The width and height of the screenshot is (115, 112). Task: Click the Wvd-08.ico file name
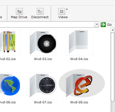(79, 102)
